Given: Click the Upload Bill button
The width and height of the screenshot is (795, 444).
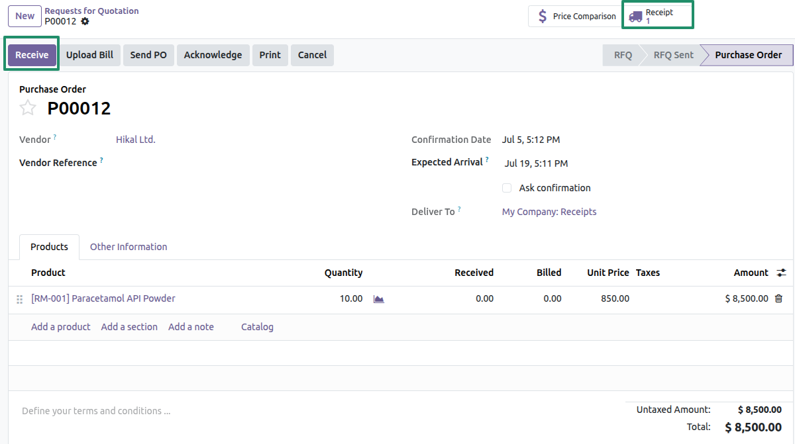Looking at the screenshot, I should [89, 55].
